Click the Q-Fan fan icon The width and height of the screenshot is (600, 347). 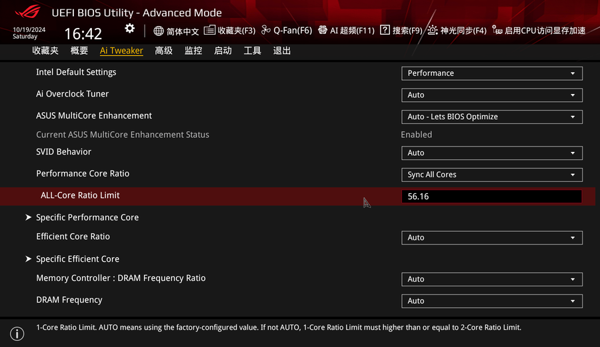click(265, 30)
